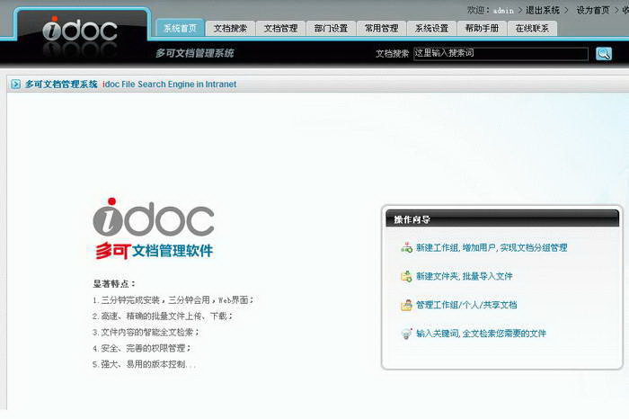Open link 新建文件夹, 批量导入文件
The width and height of the screenshot is (629, 419).
465,276
